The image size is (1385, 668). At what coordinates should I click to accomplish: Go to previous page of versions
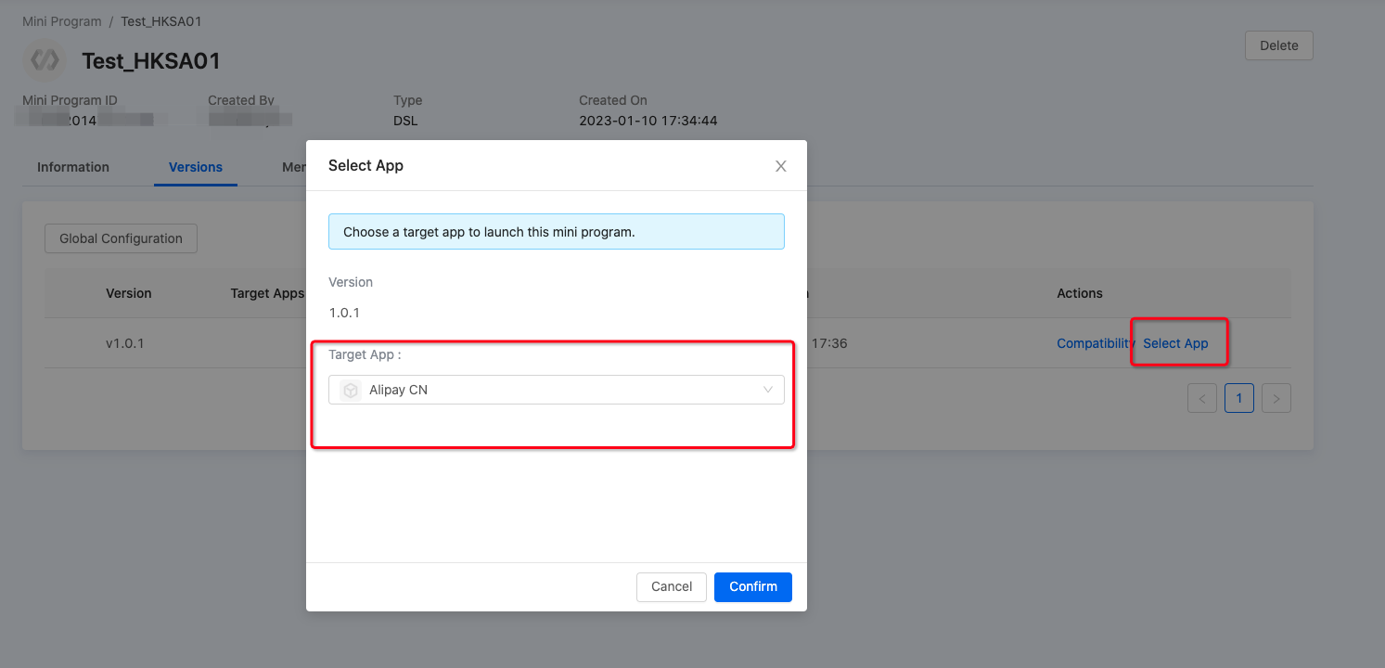click(x=1201, y=399)
